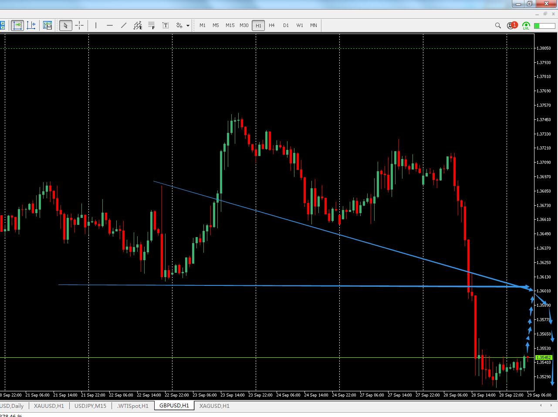This screenshot has width=558, height=417.
Task: Switch to the USDJPY,M15 tab
Action: [90, 406]
